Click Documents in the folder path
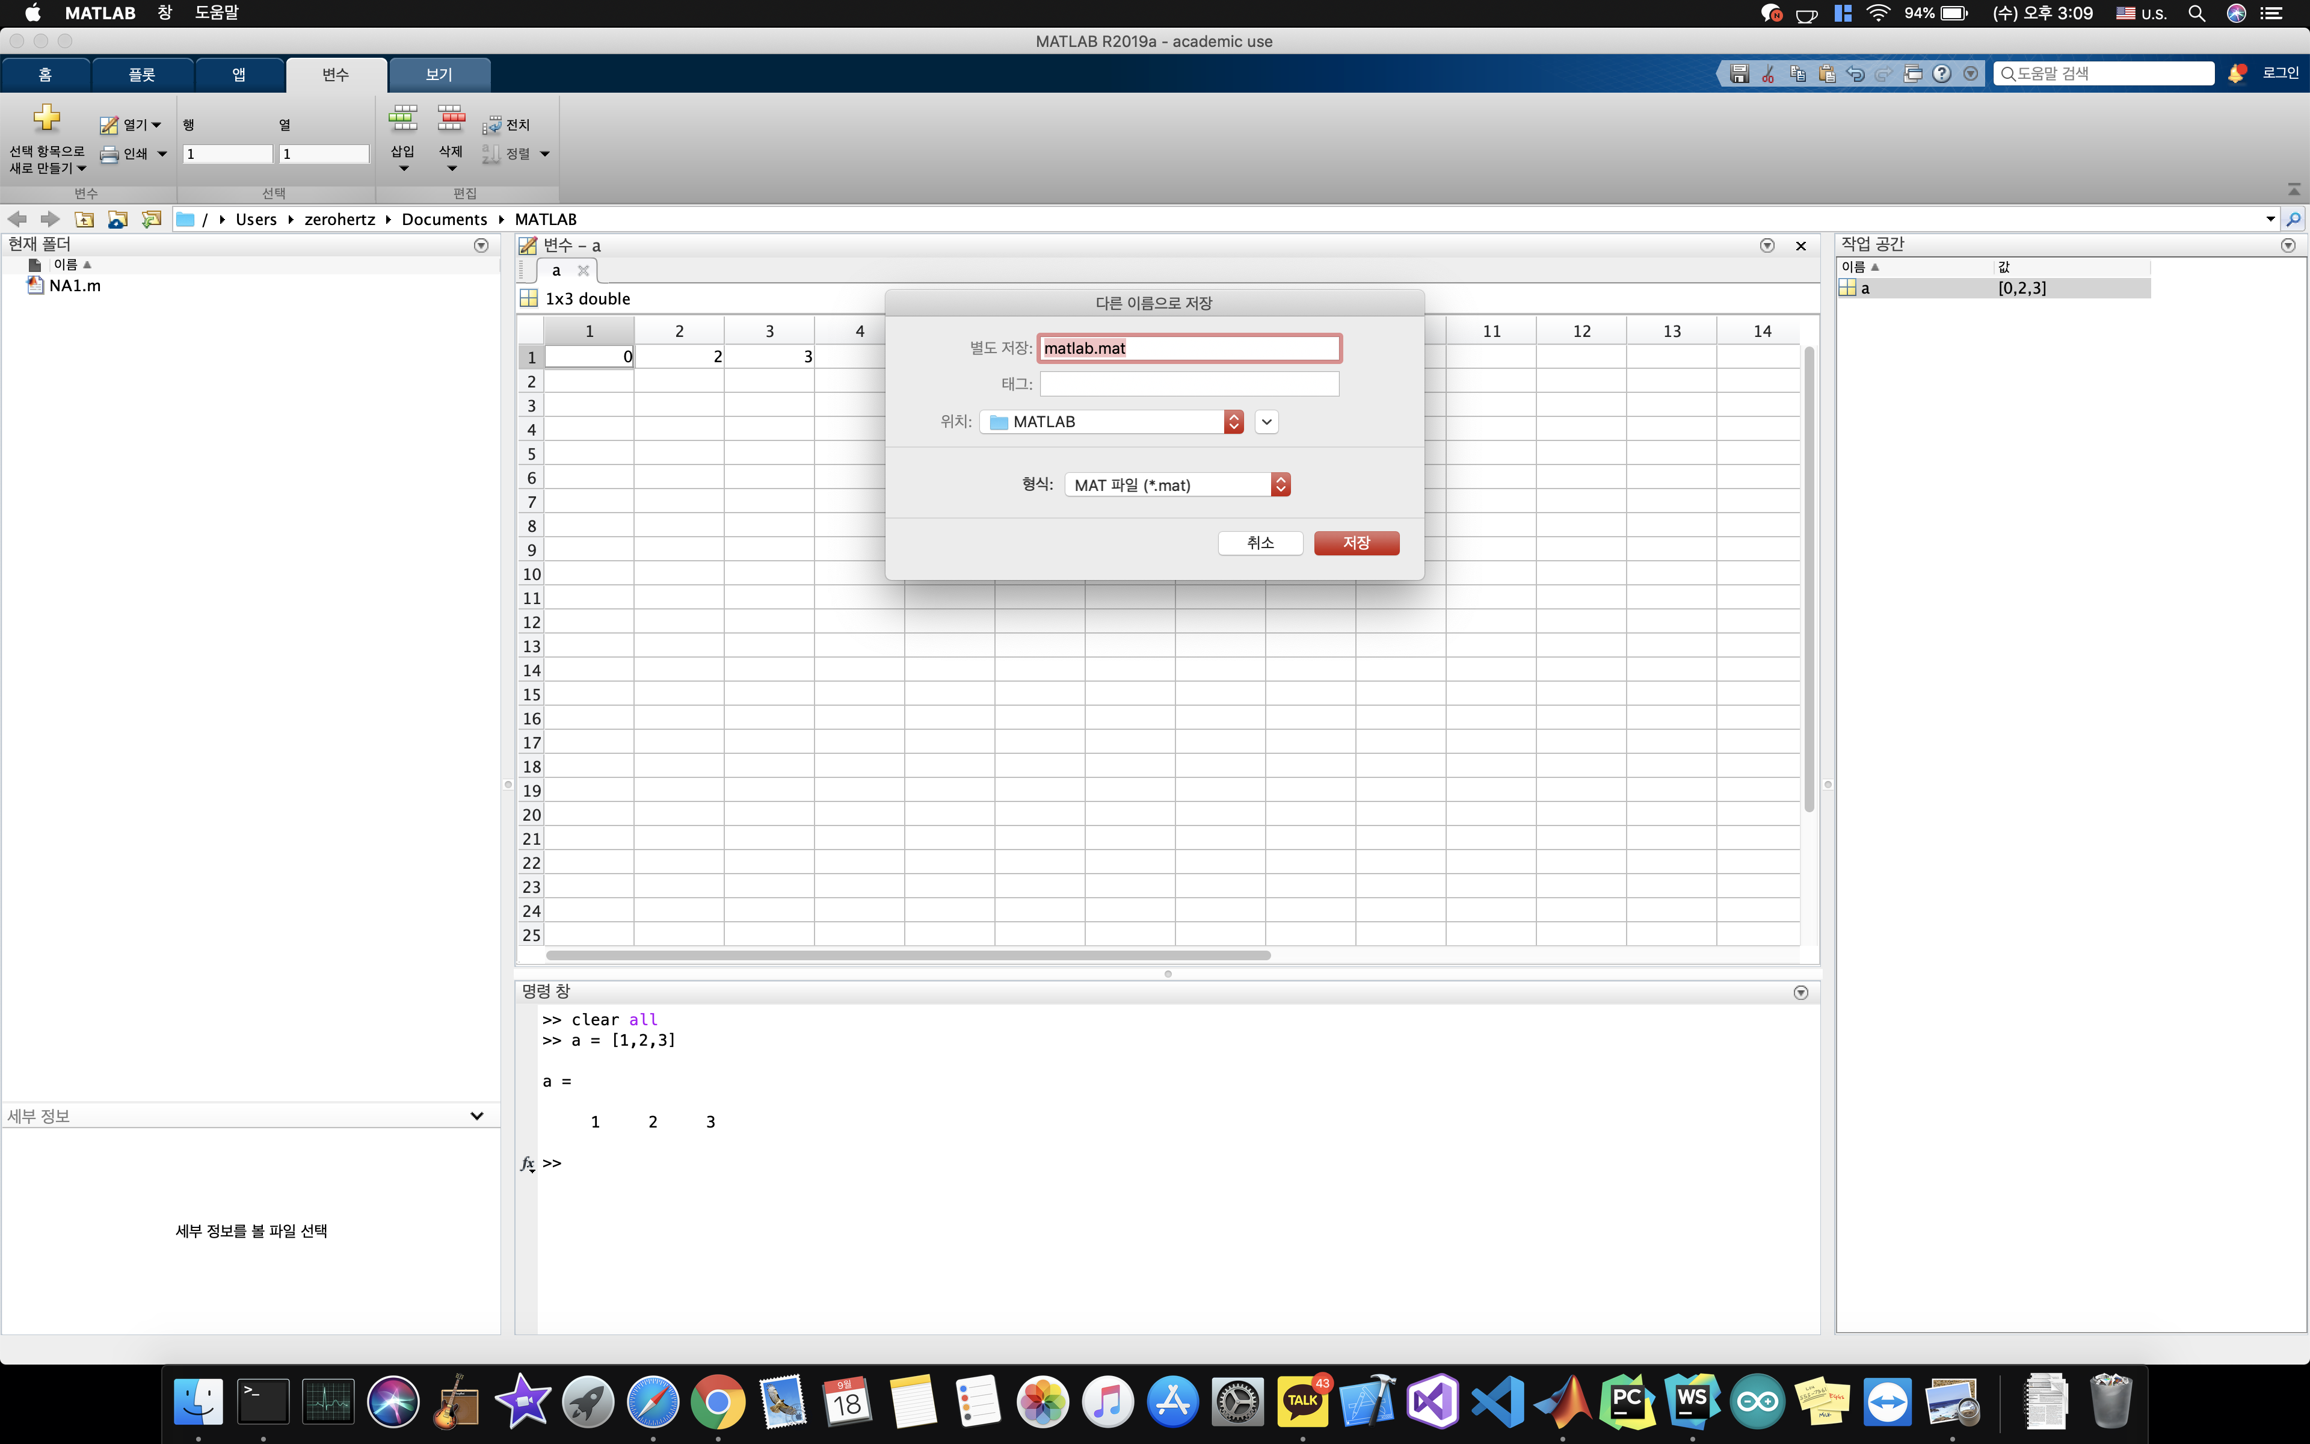The image size is (2310, 1444). pos(444,218)
